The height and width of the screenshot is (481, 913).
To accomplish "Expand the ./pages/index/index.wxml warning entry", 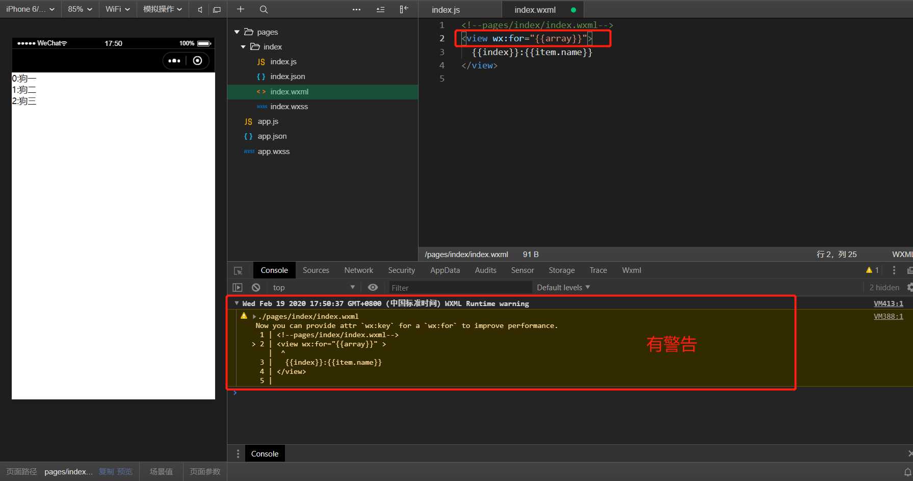I will (x=254, y=317).
